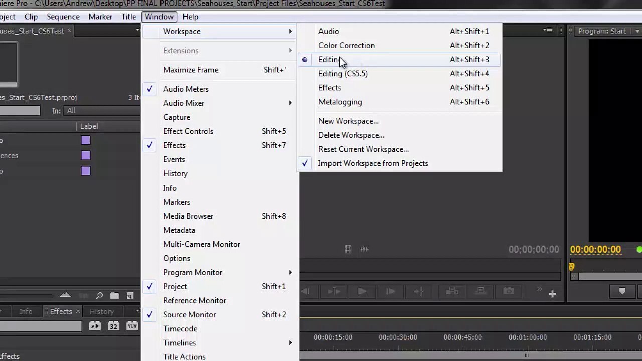
Task: Click the Add Marker button in Program Monitor
Action: [x=622, y=291]
